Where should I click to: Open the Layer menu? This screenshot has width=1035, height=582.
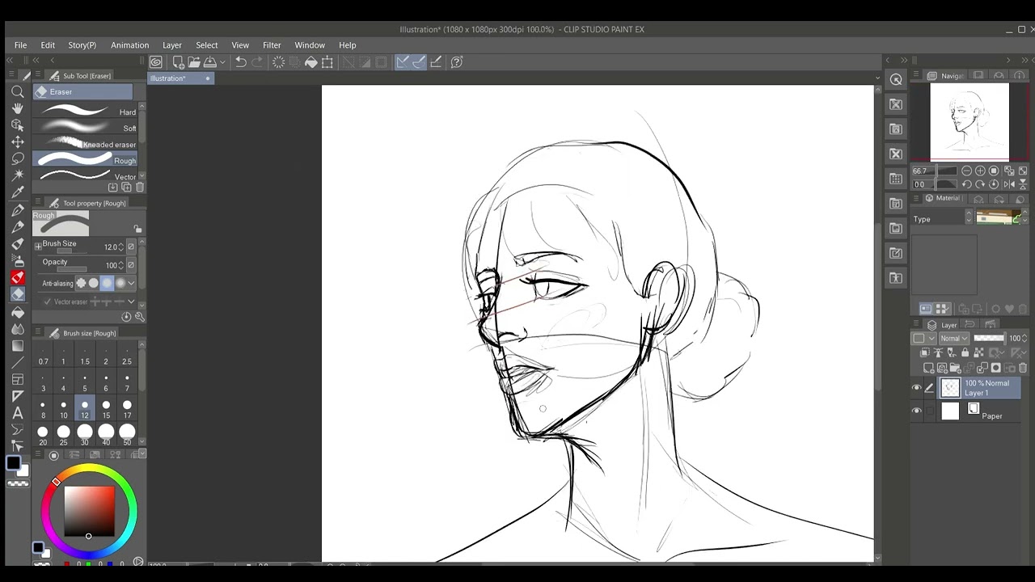tap(172, 45)
